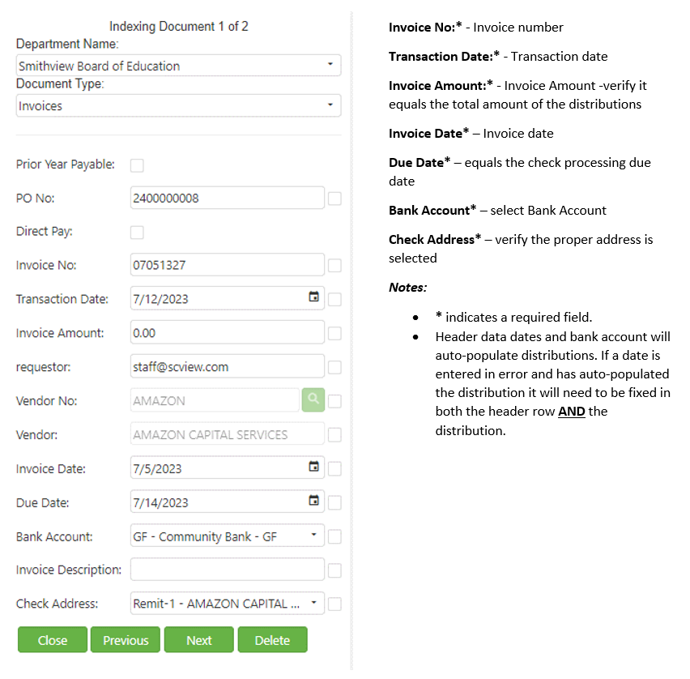Open the Invoice Date calendar picker
The width and height of the screenshot is (690, 679).
point(314,468)
